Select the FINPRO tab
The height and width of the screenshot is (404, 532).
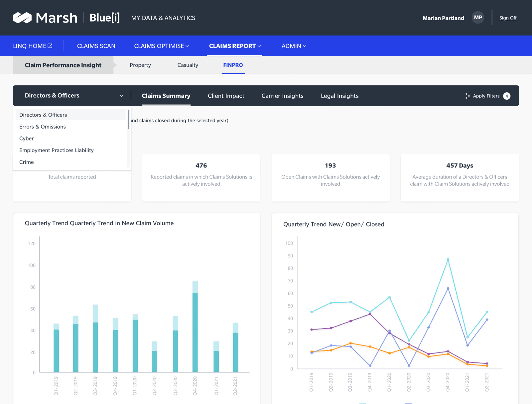click(233, 65)
